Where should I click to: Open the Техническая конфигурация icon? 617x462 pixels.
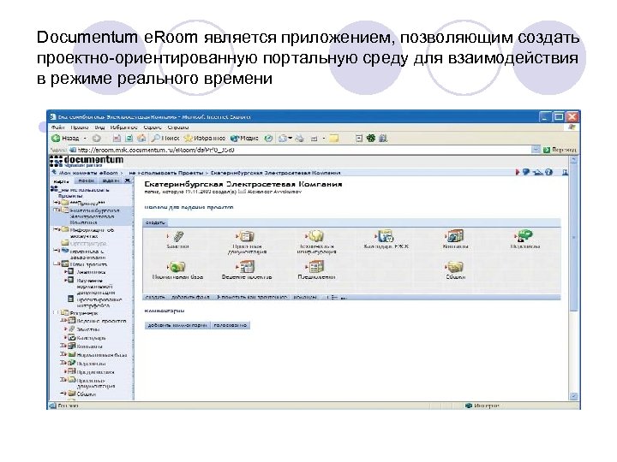316,236
